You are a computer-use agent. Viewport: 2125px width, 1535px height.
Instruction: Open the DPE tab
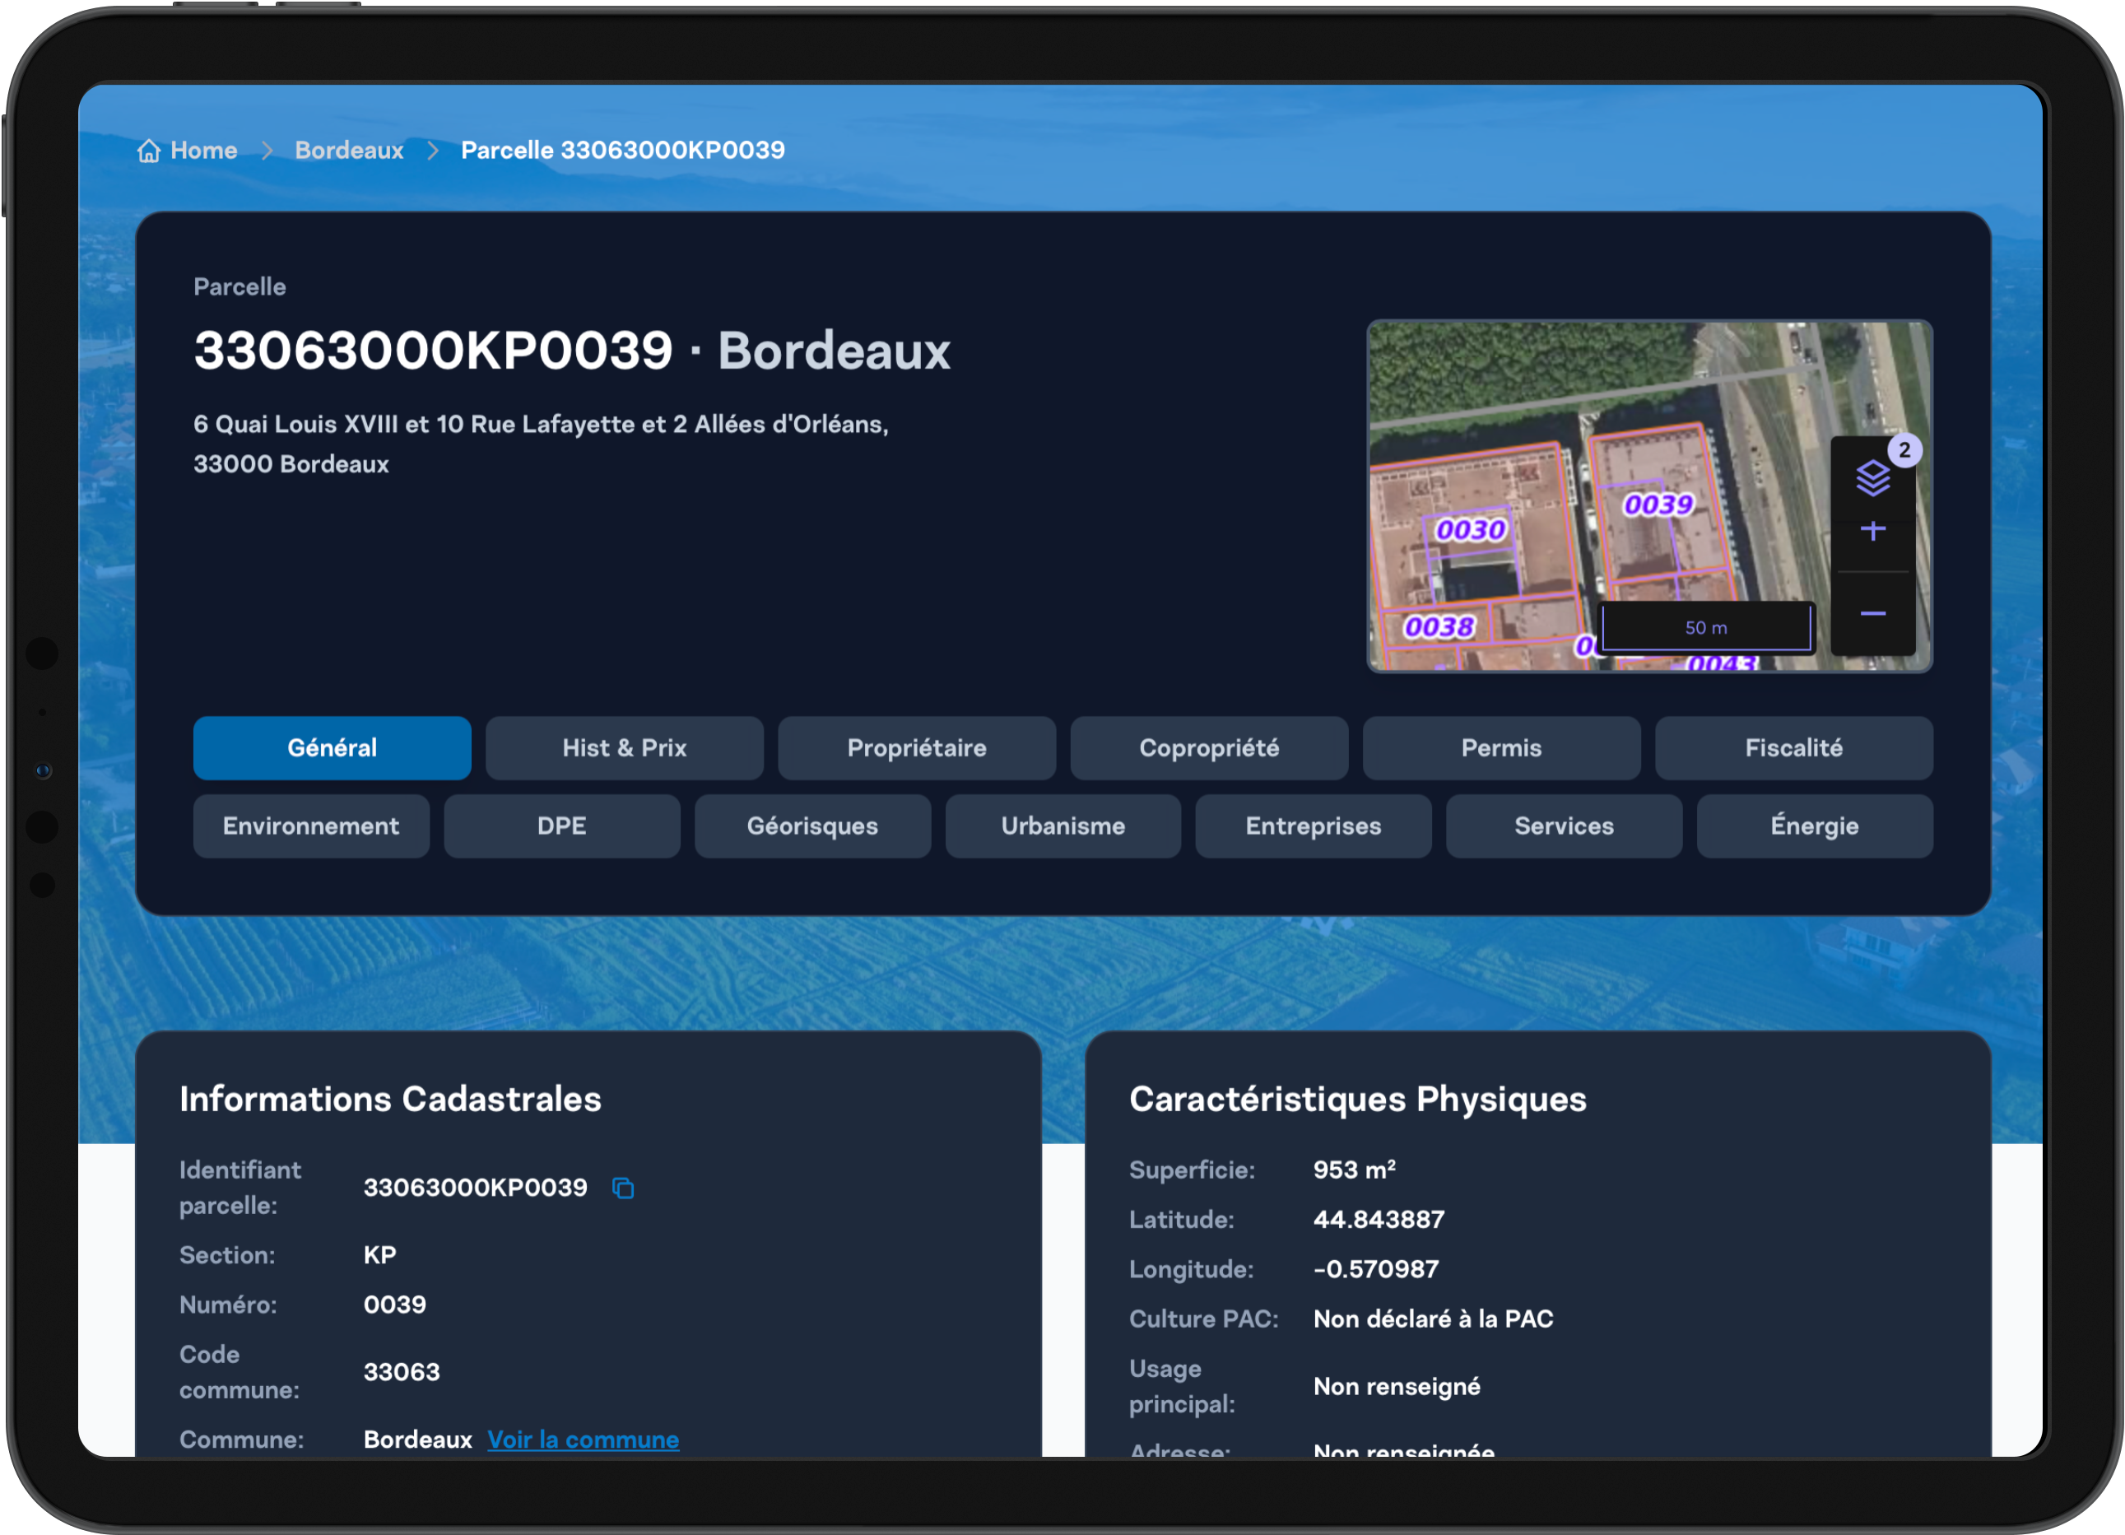(562, 826)
